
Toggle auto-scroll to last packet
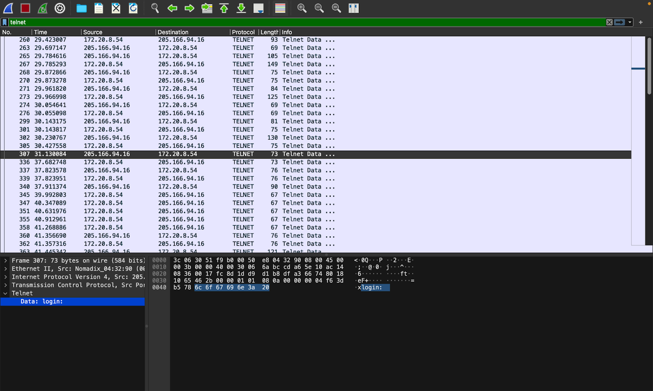coord(258,8)
